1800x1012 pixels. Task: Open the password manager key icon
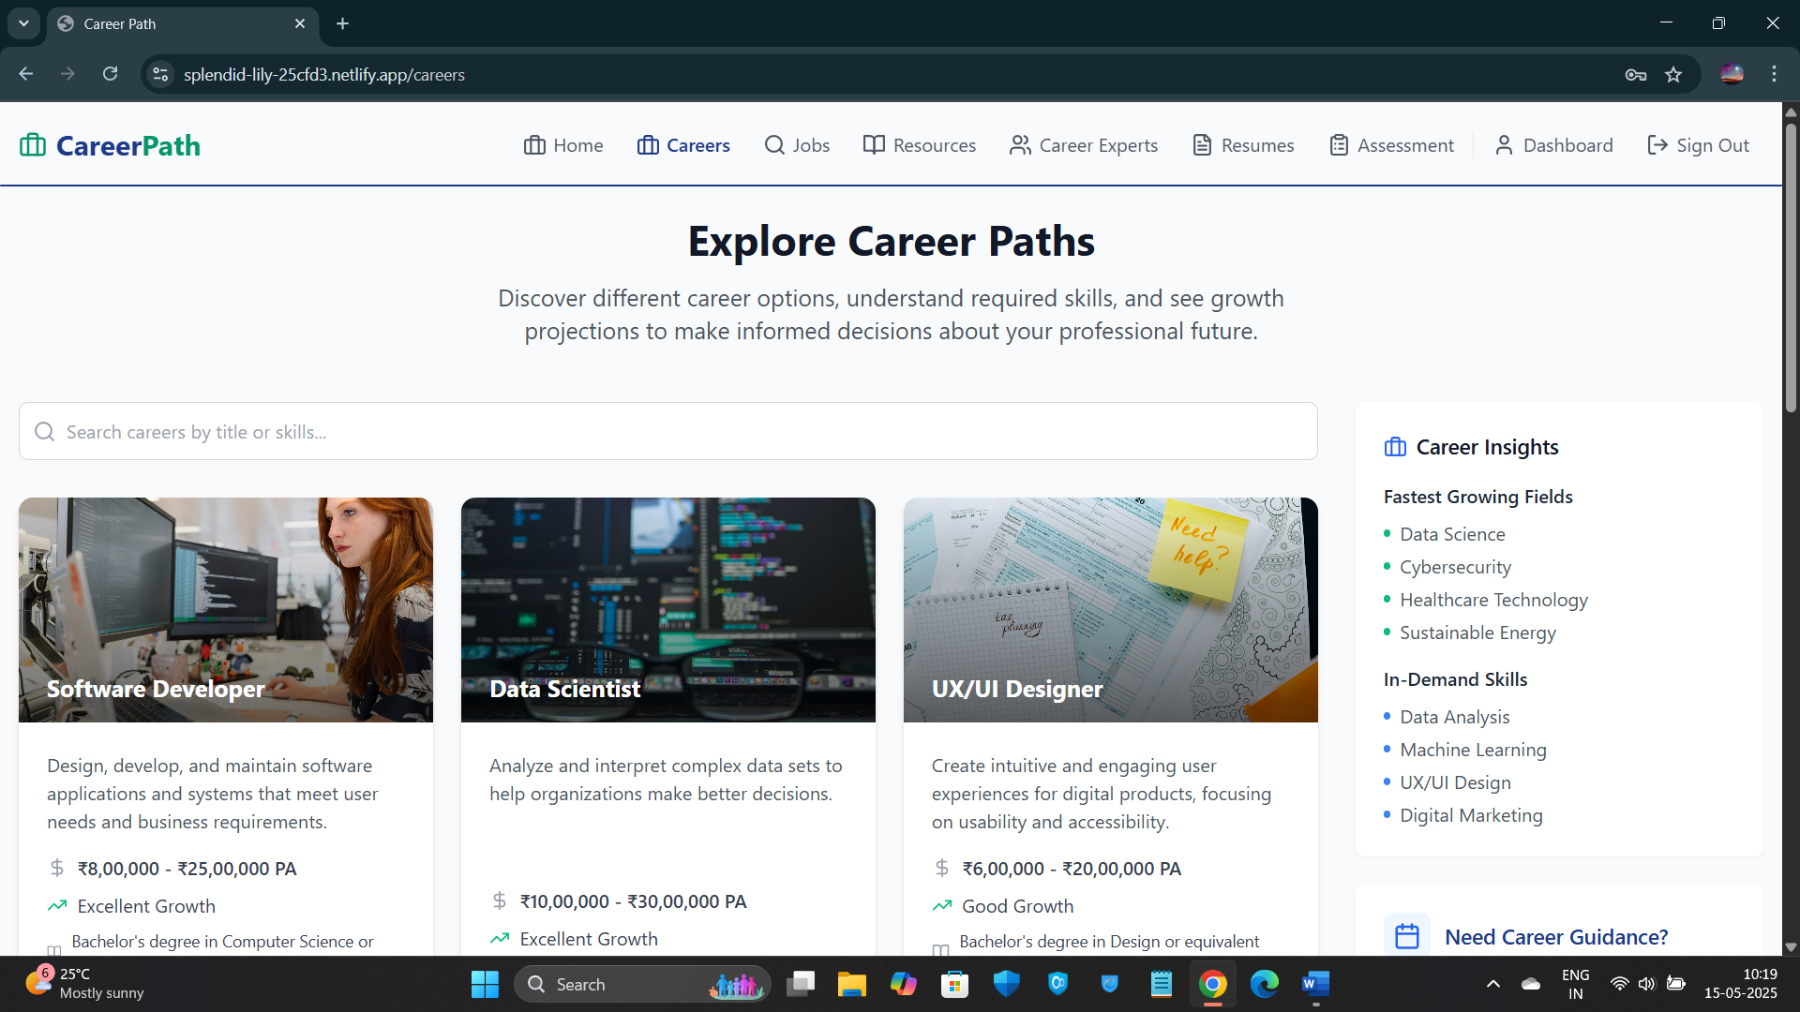coord(1636,74)
